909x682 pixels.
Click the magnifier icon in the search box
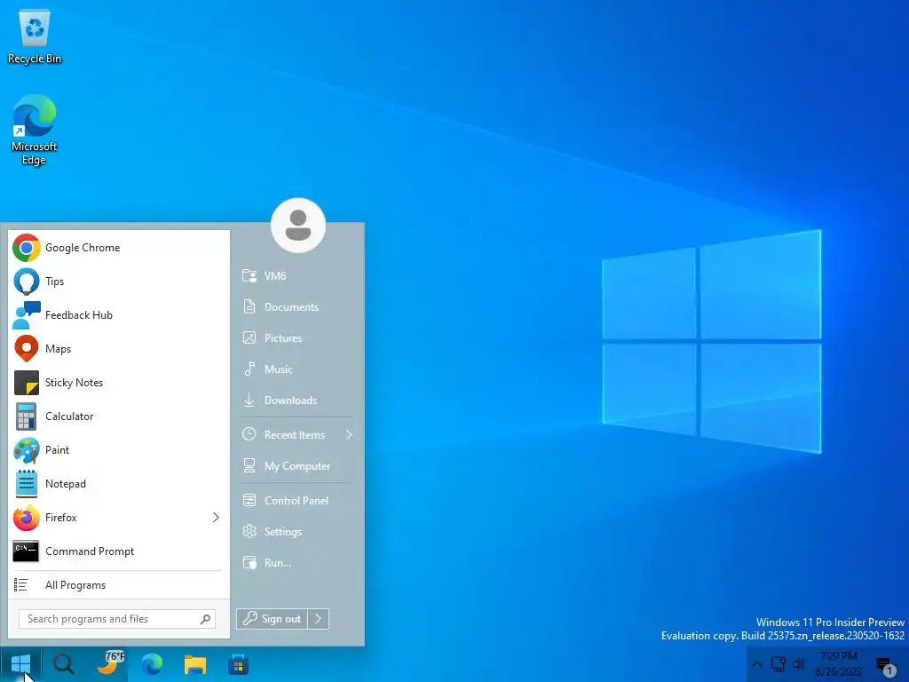[x=205, y=619]
